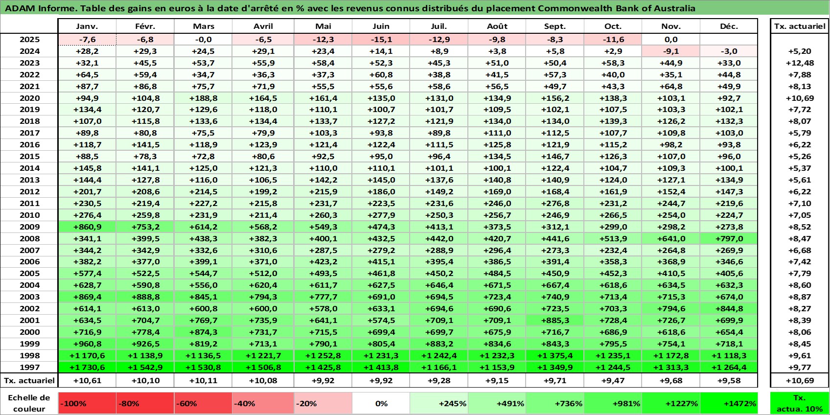Select the 2009 Janv. cell +860,9
This screenshot has height=415, width=830.
(x=87, y=227)
